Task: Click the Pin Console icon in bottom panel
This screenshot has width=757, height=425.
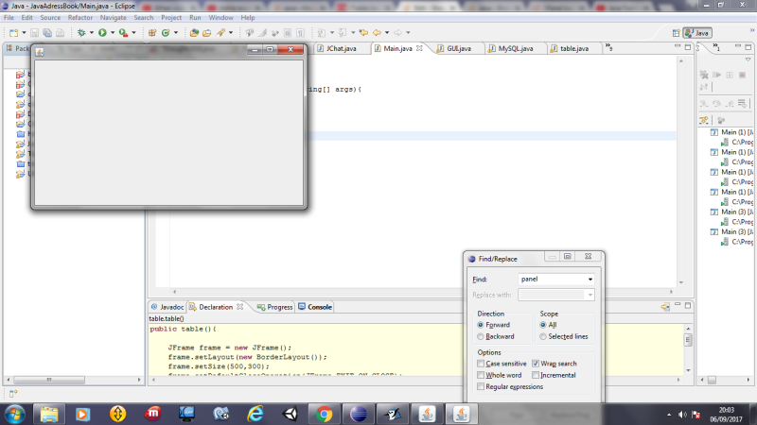Action: pos(665,307)
